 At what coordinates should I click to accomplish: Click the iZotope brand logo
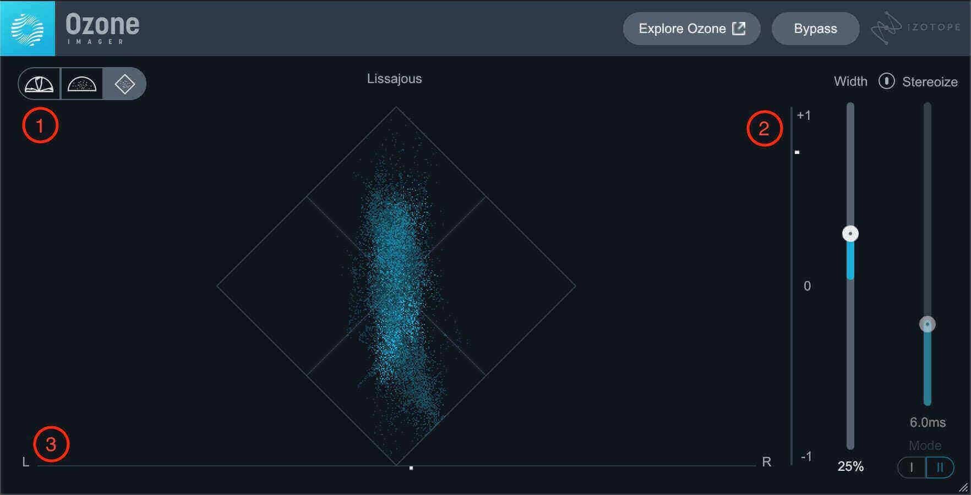[916, 28]
